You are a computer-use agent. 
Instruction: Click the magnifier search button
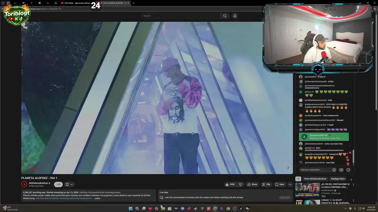pos(225,16)
